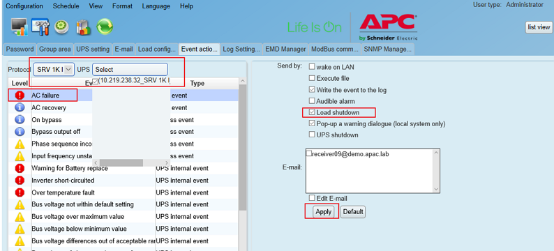The height and width of the screenshot is (251, 554).
Task: Click warning icon for Bus voltage differences row
Action: point(20,241)
